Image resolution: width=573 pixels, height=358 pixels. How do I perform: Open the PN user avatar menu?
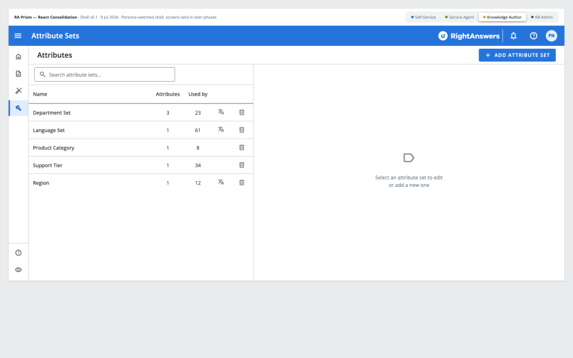pyautogui.click(x=551, y=36)
